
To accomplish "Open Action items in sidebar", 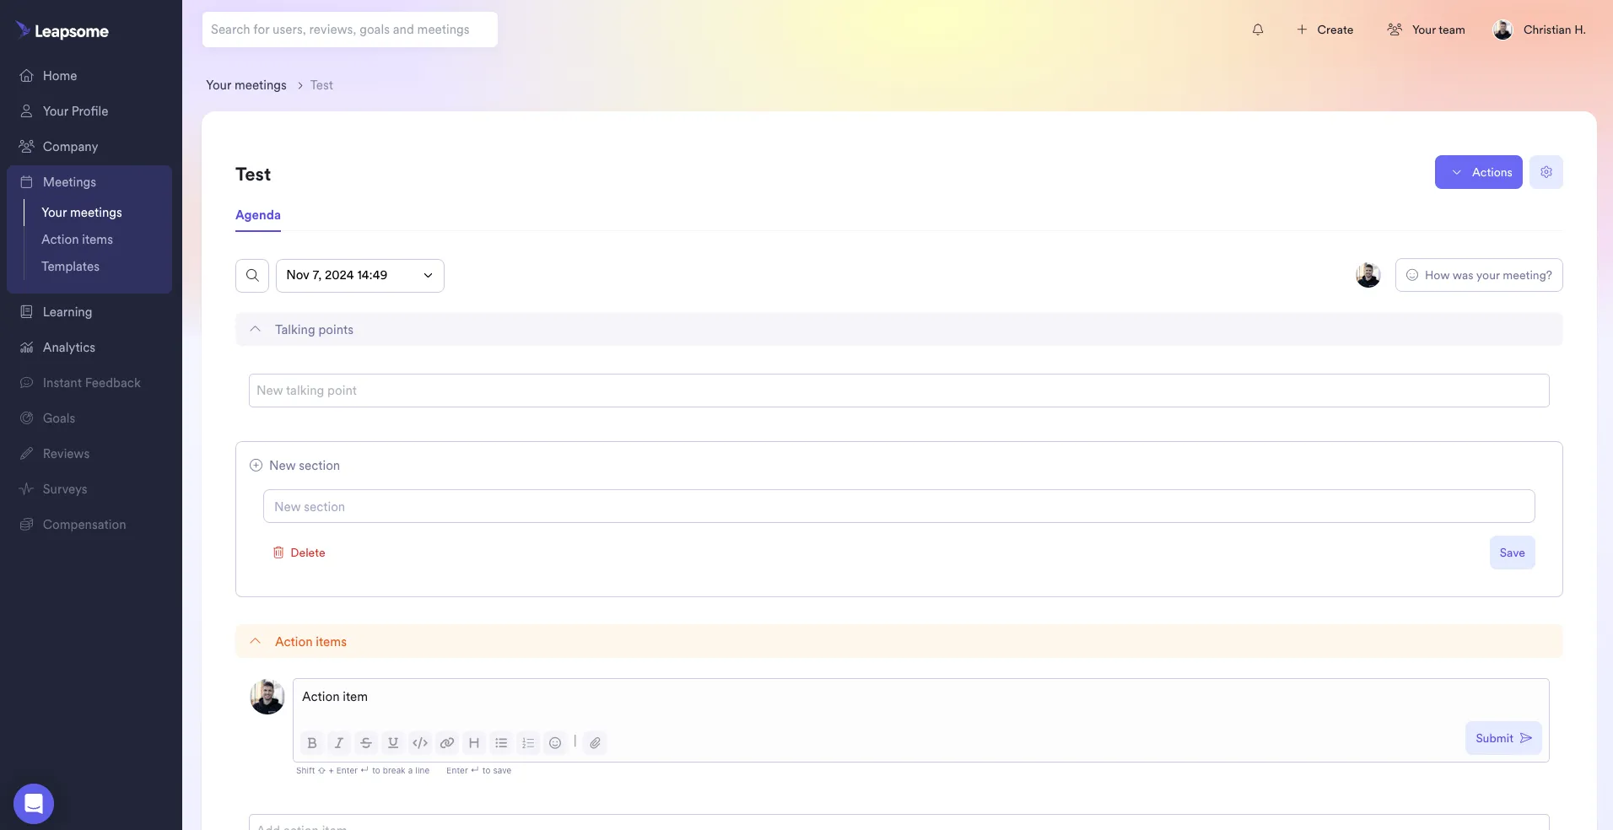I will click(x=77, y=240).
